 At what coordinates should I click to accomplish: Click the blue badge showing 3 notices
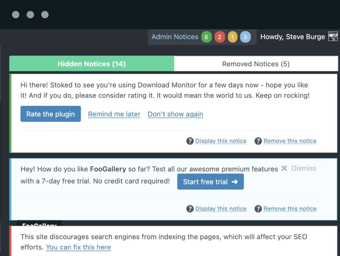(245, 37)
